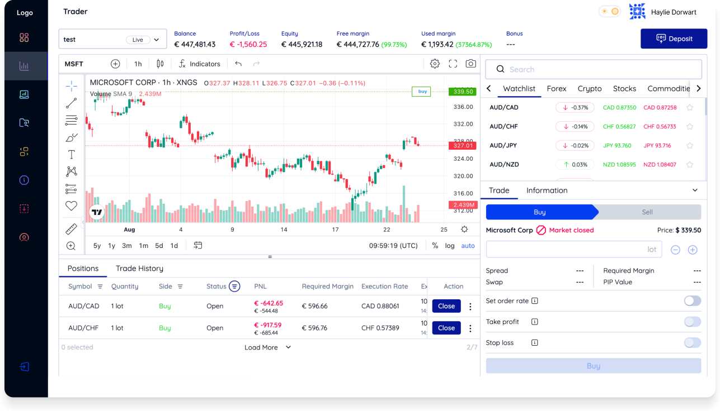
Task: Enter fullscreen chart mode
Action: [x=453, y=64]
